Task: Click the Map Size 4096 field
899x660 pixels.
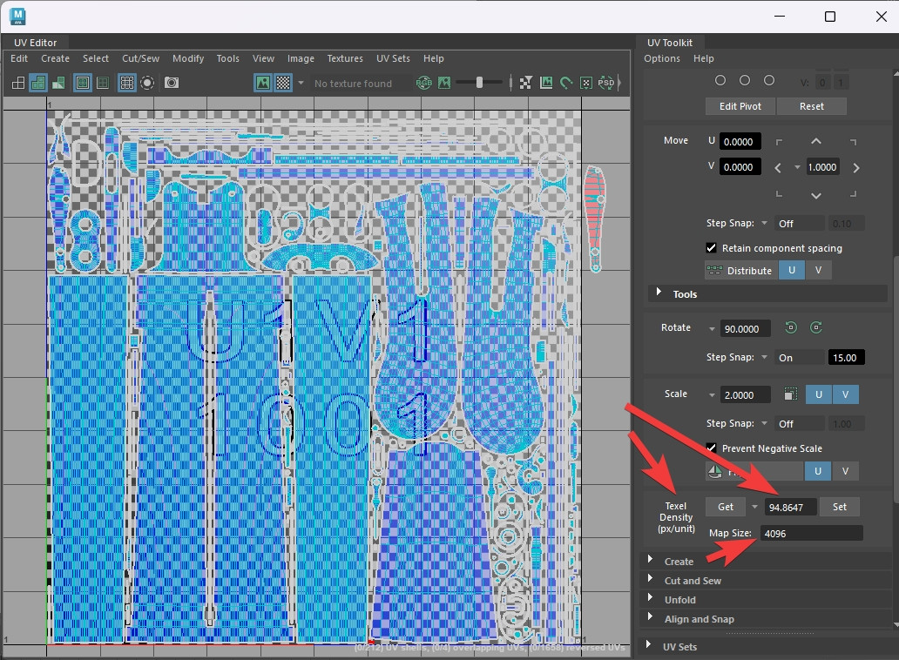Action: pyautogui.click(x=811, y=534)
